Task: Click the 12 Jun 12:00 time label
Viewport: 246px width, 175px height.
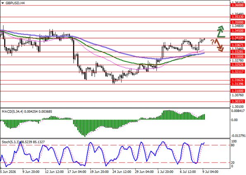Action: 54,172
